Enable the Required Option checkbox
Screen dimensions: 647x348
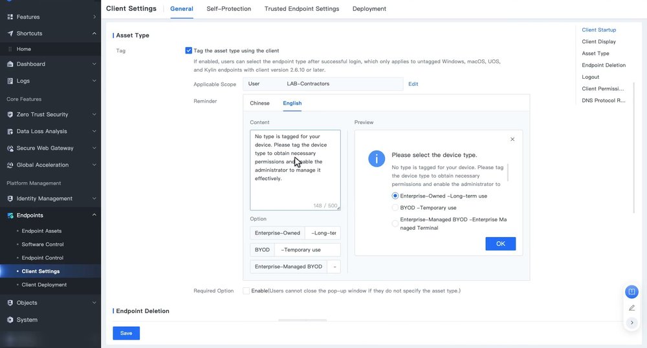(247, 291)
